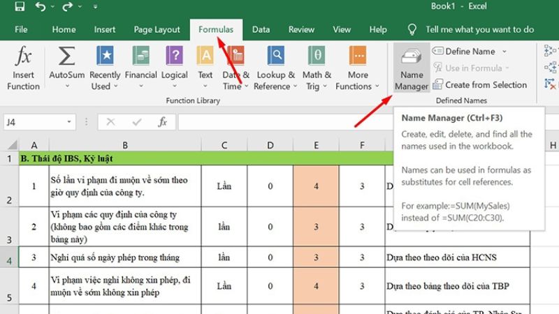The height and width of the screenshot is (314, 559).
Task: Open the Help tab
Action: pos(378,29)
